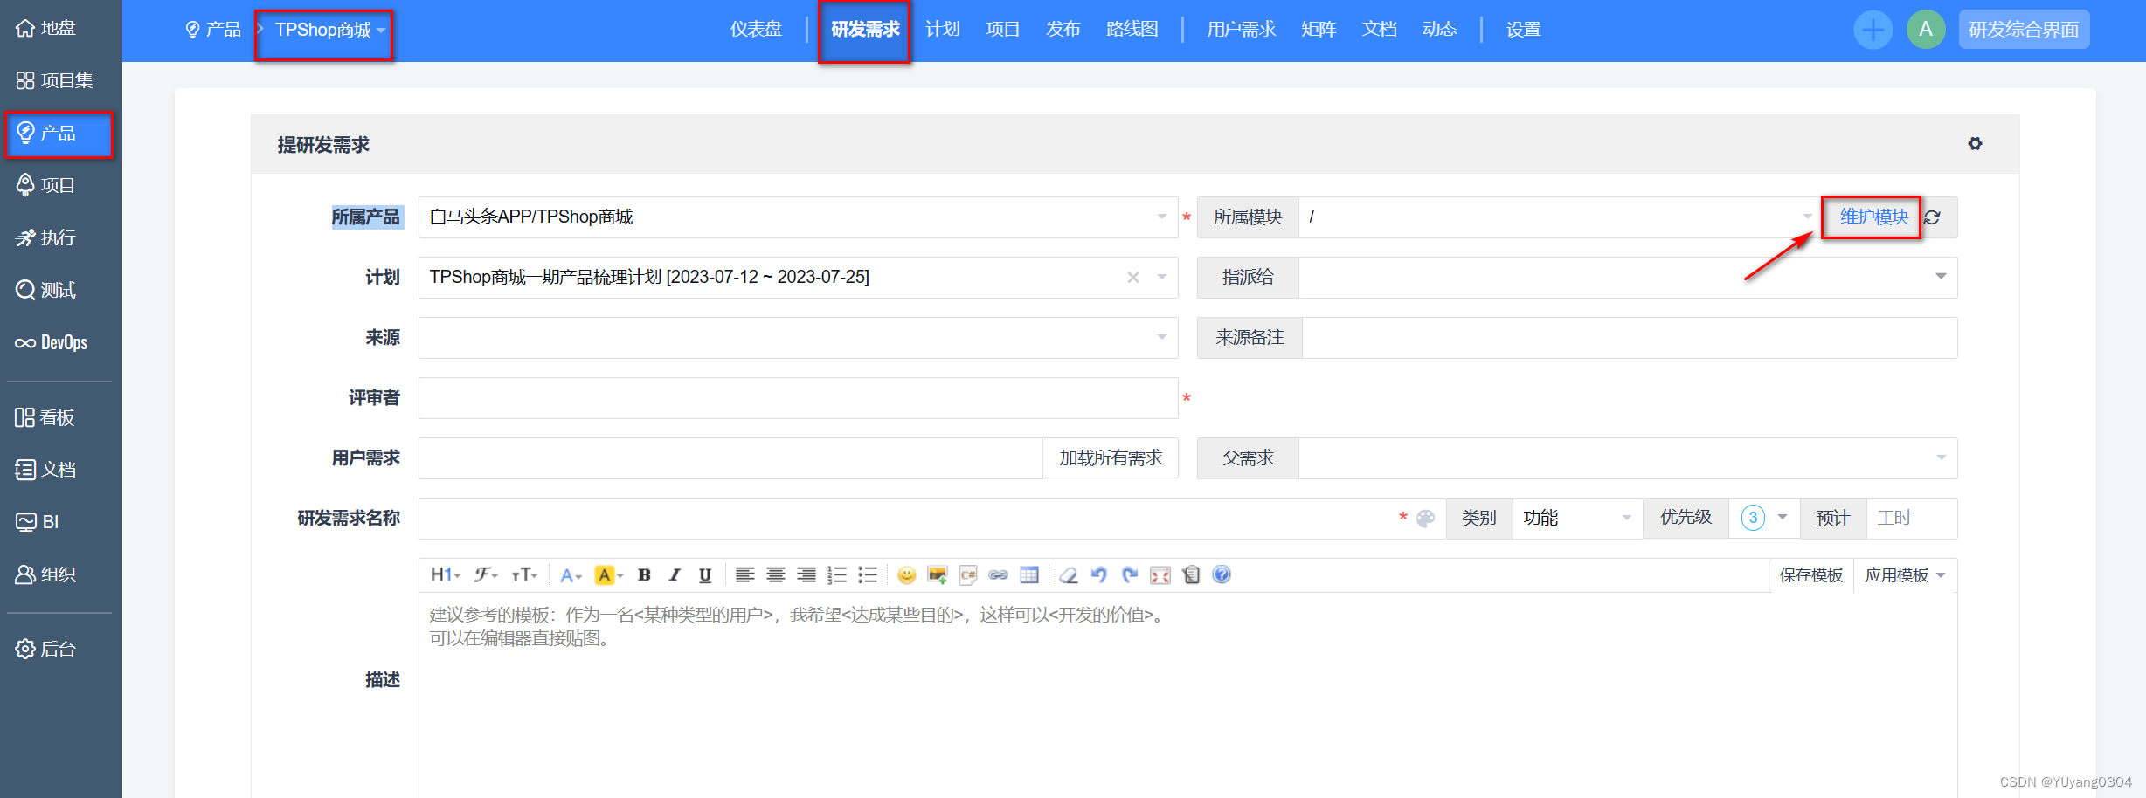Open the text color picker
The height and width of the screenshot is (798, 2146).
[x=571, y=574]
